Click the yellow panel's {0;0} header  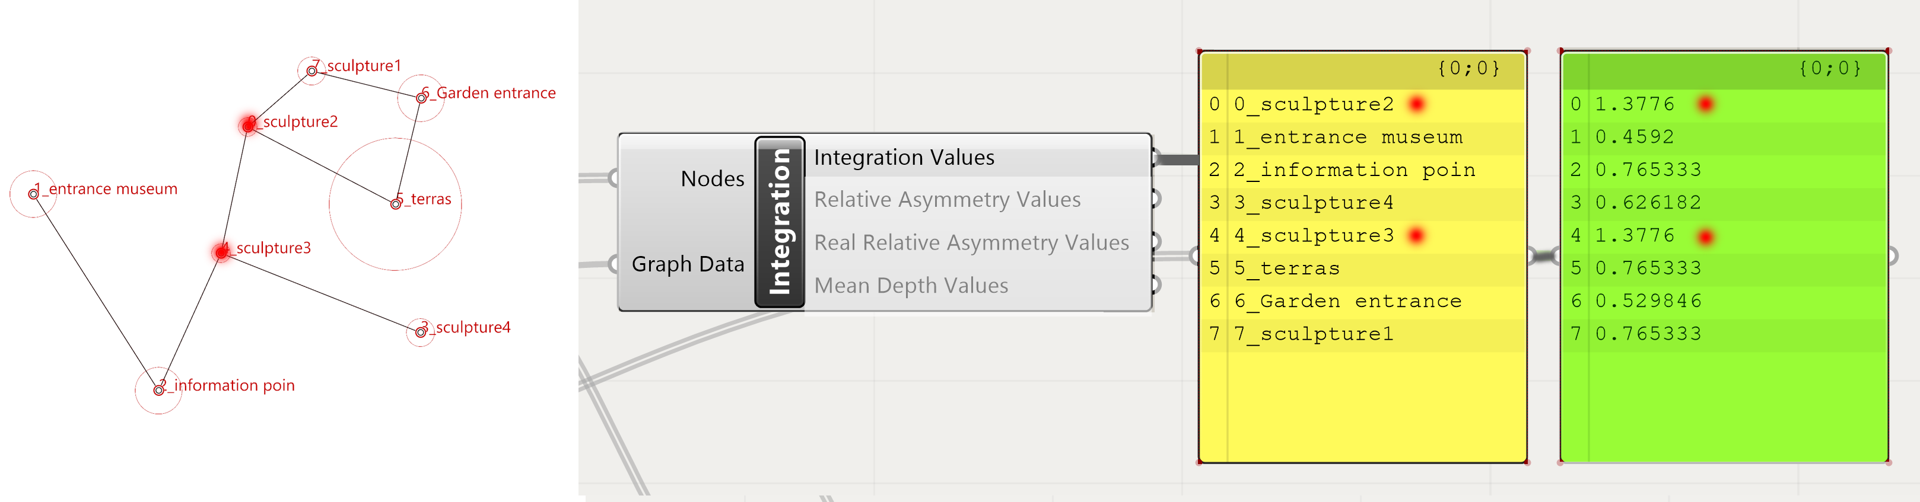click(1468, 69)
